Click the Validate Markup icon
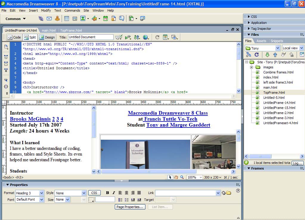305x220 pixels. 119,37
